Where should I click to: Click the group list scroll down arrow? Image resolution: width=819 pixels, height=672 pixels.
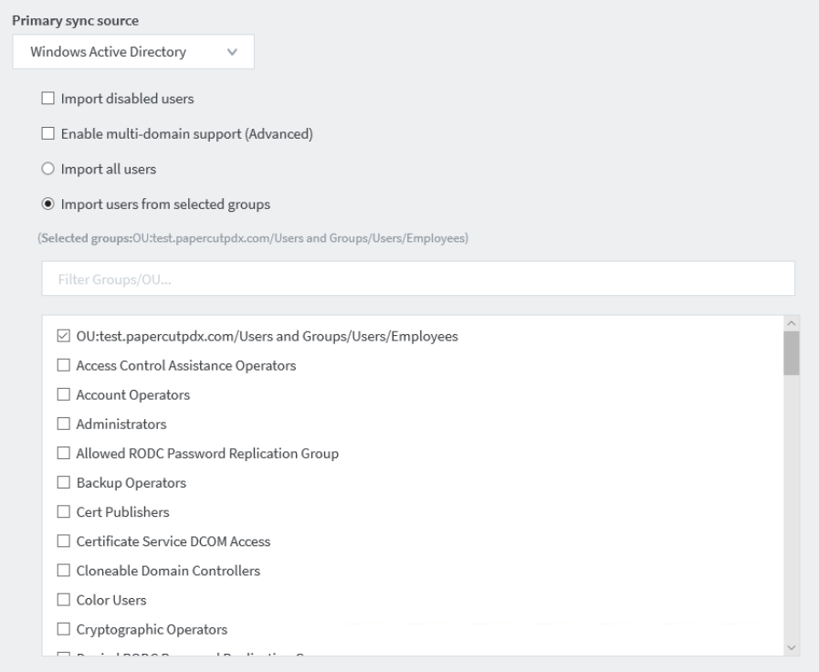tap(792, 648)
